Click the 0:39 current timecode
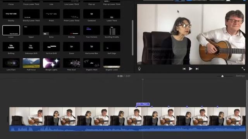 coord(120,76)
